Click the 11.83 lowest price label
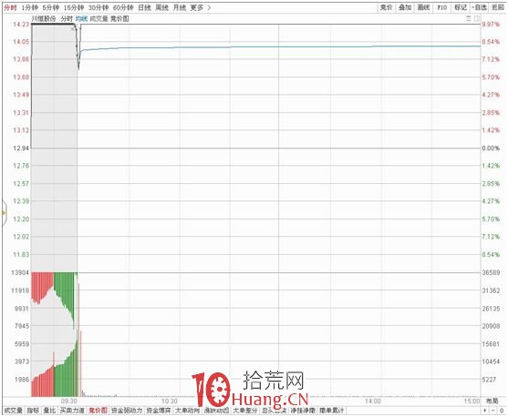508x417 pixels. pyautogui.click(x=21, y=255)
